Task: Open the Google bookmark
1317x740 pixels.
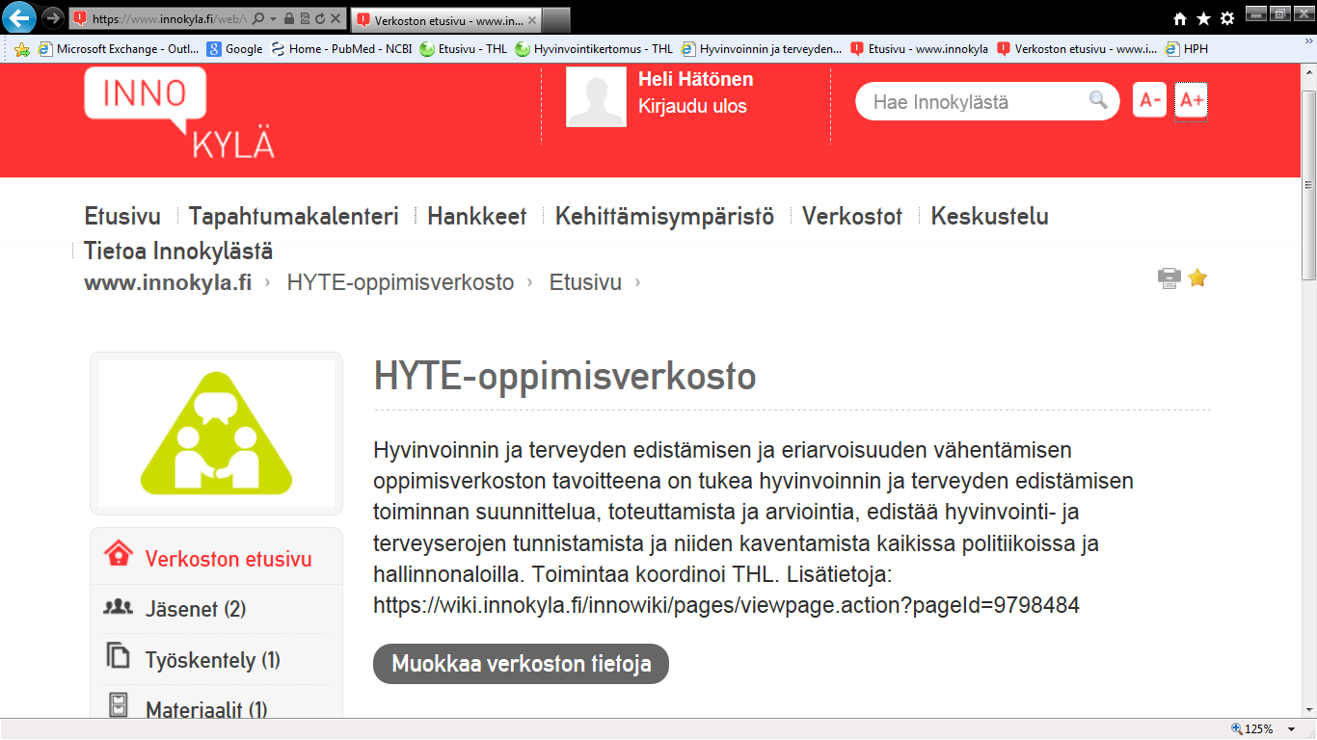Action: (234, 49)
